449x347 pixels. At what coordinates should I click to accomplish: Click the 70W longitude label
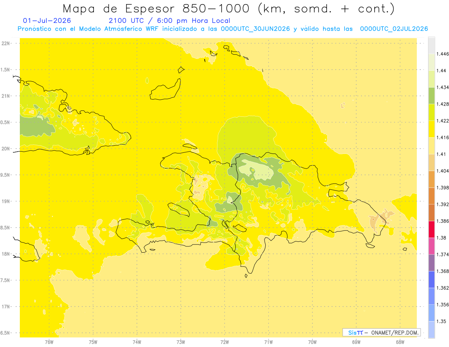(x=312, y=342)
